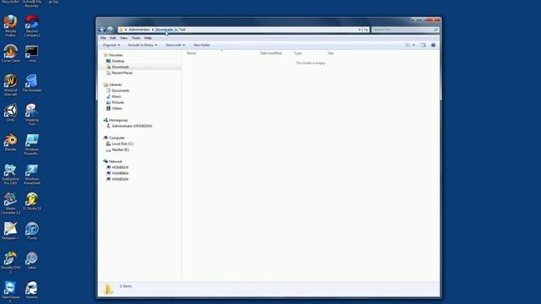Click the Change your view icon
The height and width of the screenshot is (304, 541).
tap(407, 45)
